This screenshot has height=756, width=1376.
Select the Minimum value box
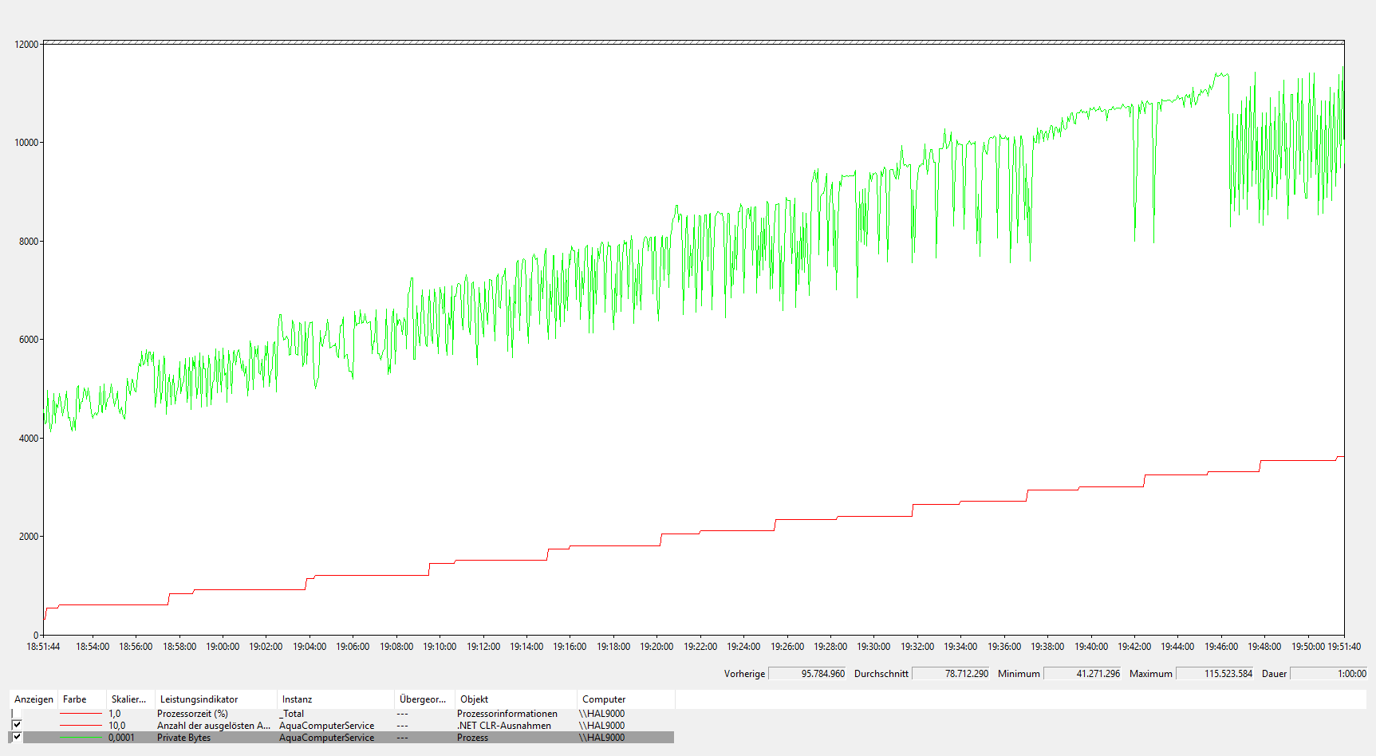(x=1082, y=674)
